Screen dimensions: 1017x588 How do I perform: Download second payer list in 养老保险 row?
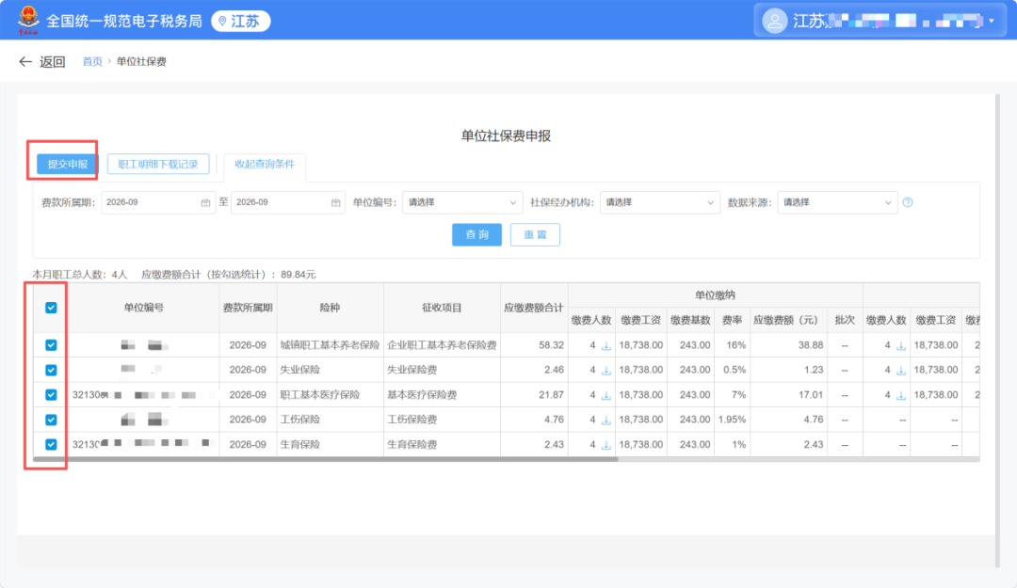[901, 346]
